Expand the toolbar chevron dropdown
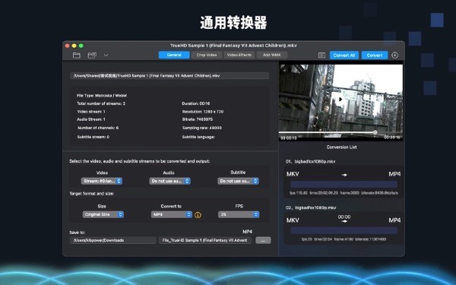The height and width of the screenshot is (285, 456). 106,55
